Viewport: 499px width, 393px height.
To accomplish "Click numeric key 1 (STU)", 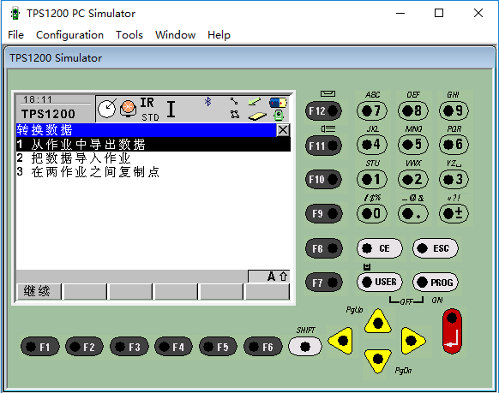I will [372, 180].
